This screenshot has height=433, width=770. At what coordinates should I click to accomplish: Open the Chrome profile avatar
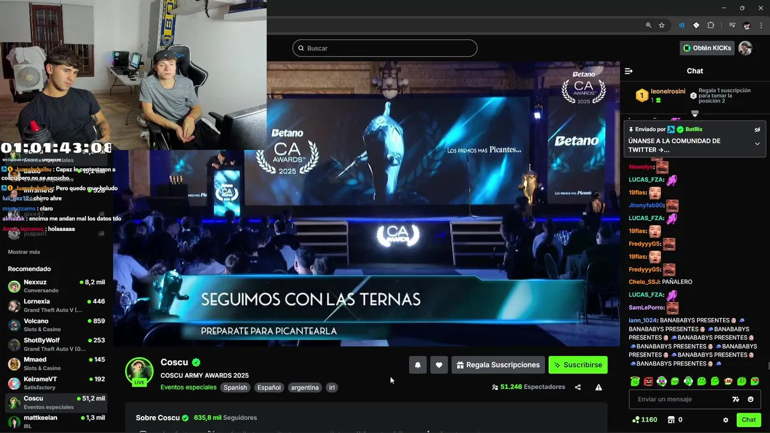pyautogui.click(x=747, y=25)
